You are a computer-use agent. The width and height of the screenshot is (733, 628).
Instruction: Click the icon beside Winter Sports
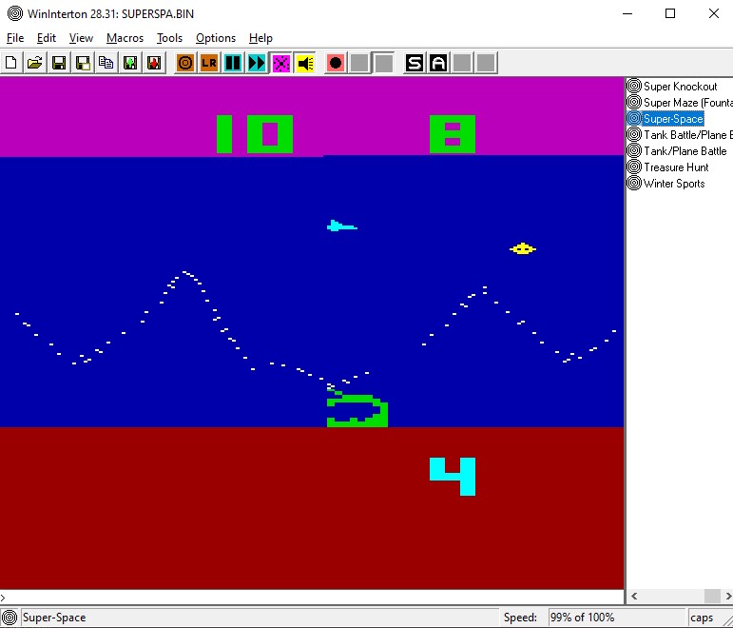[x=634, y=183]
